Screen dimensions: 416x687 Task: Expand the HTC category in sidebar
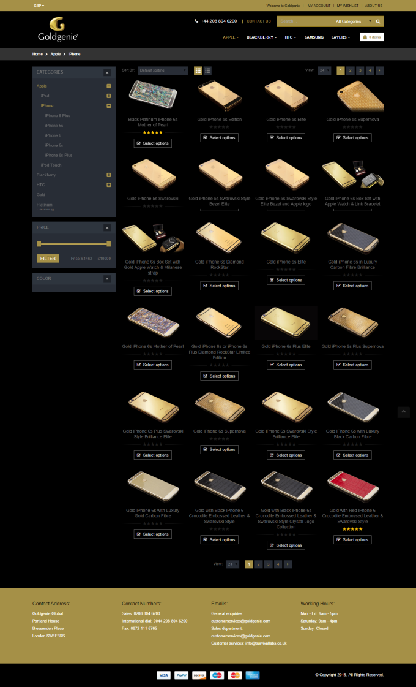coord(108,185)
